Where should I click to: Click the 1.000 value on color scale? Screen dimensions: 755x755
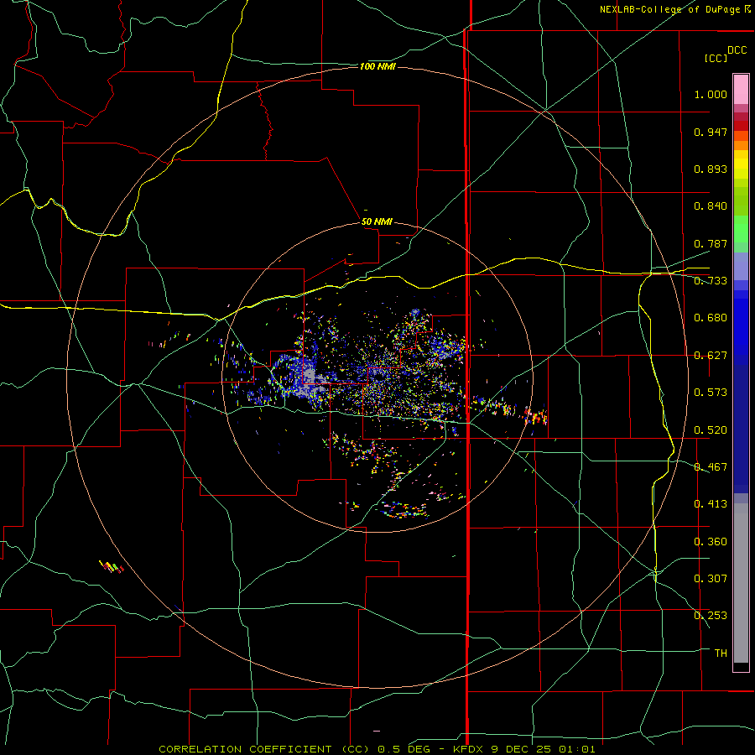click(711, 94)
